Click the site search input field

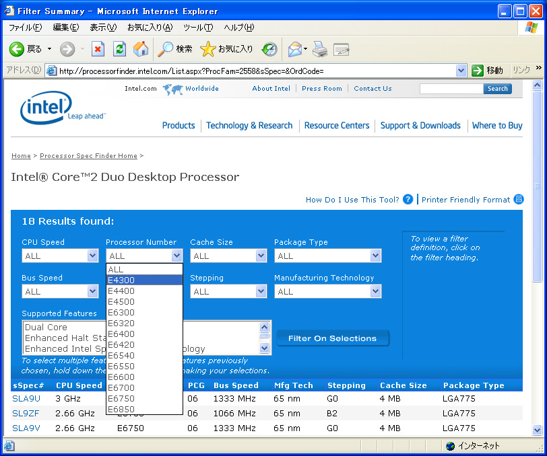click(451, 89)
